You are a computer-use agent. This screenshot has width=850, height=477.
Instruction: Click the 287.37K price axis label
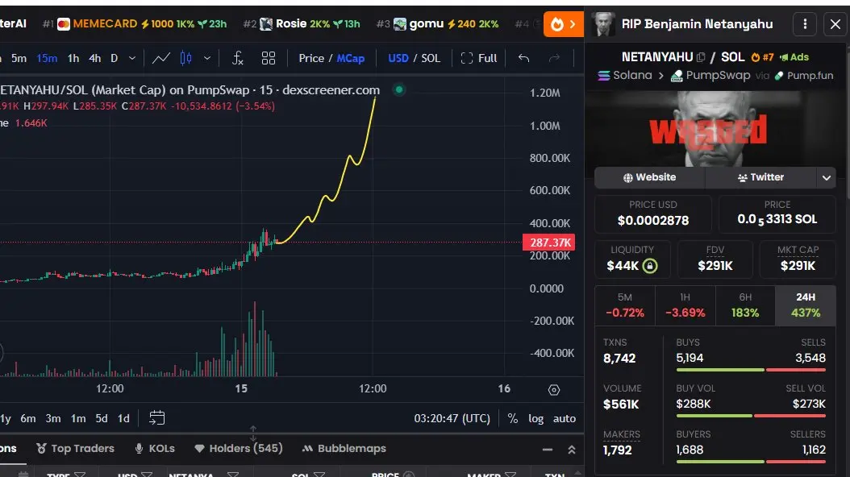[548, 243]
